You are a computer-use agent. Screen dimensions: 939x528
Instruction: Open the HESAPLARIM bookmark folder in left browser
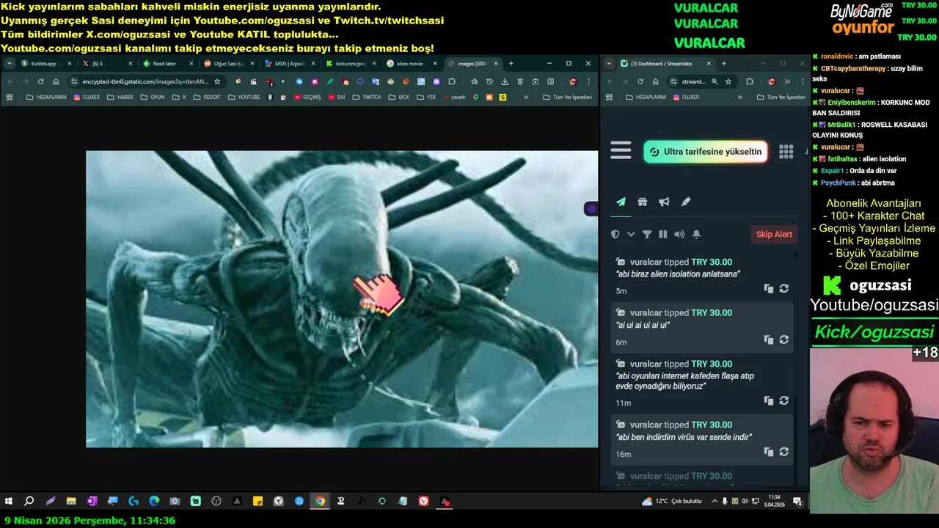45,97
